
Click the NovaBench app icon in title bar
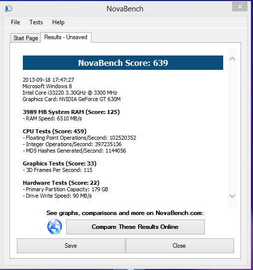8,8
